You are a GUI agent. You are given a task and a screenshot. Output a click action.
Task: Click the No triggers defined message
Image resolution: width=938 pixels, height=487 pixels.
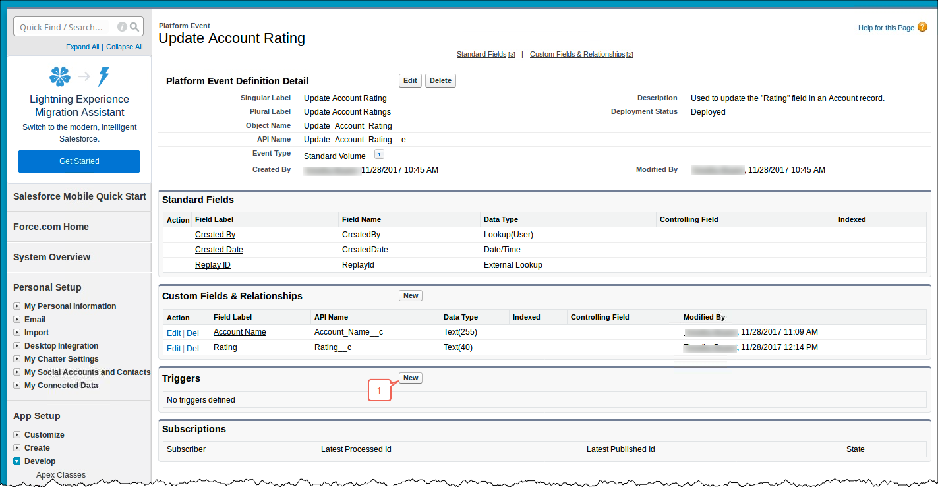[201, 400]
